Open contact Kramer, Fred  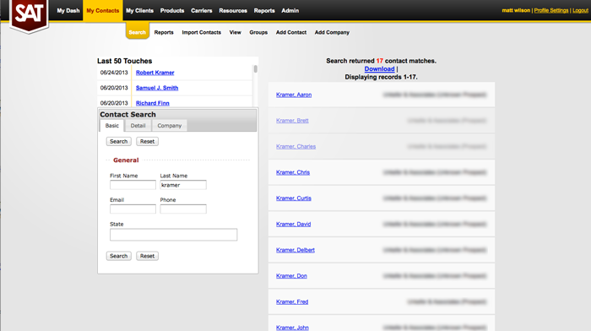coord(292,301)
